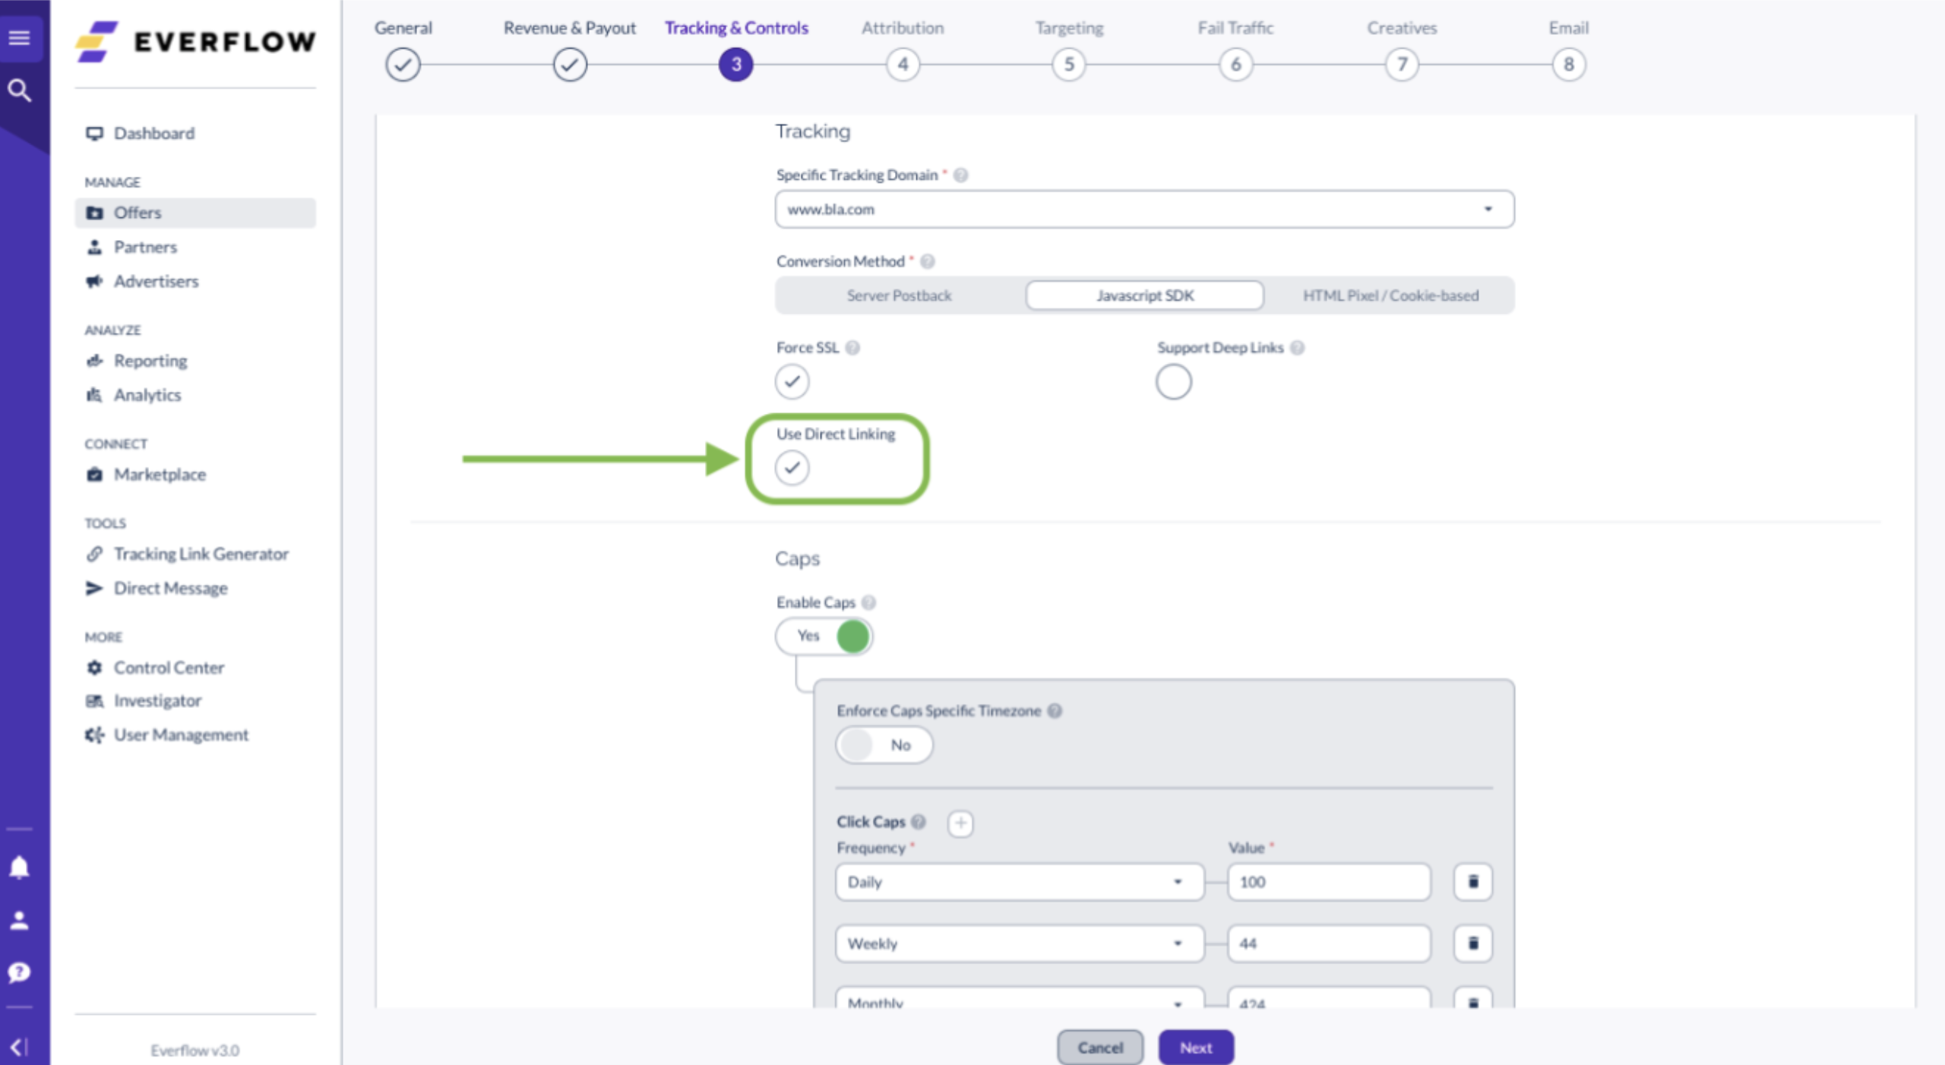Click the Investigator icon

[94, 700]
